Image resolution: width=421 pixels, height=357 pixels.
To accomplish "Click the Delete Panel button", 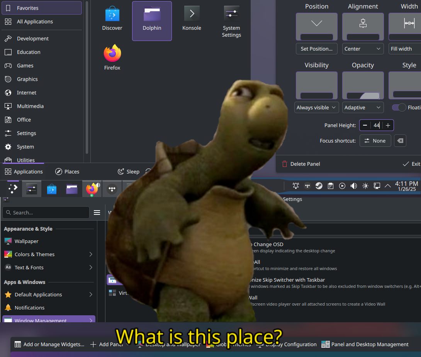I will tap(301, 164).
